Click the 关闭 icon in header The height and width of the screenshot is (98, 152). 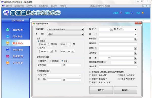143,13
